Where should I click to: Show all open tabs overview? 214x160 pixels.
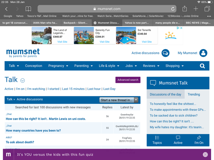(207, 9)
